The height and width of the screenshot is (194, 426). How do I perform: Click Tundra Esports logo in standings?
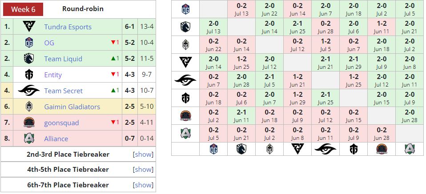pos(29,27)
